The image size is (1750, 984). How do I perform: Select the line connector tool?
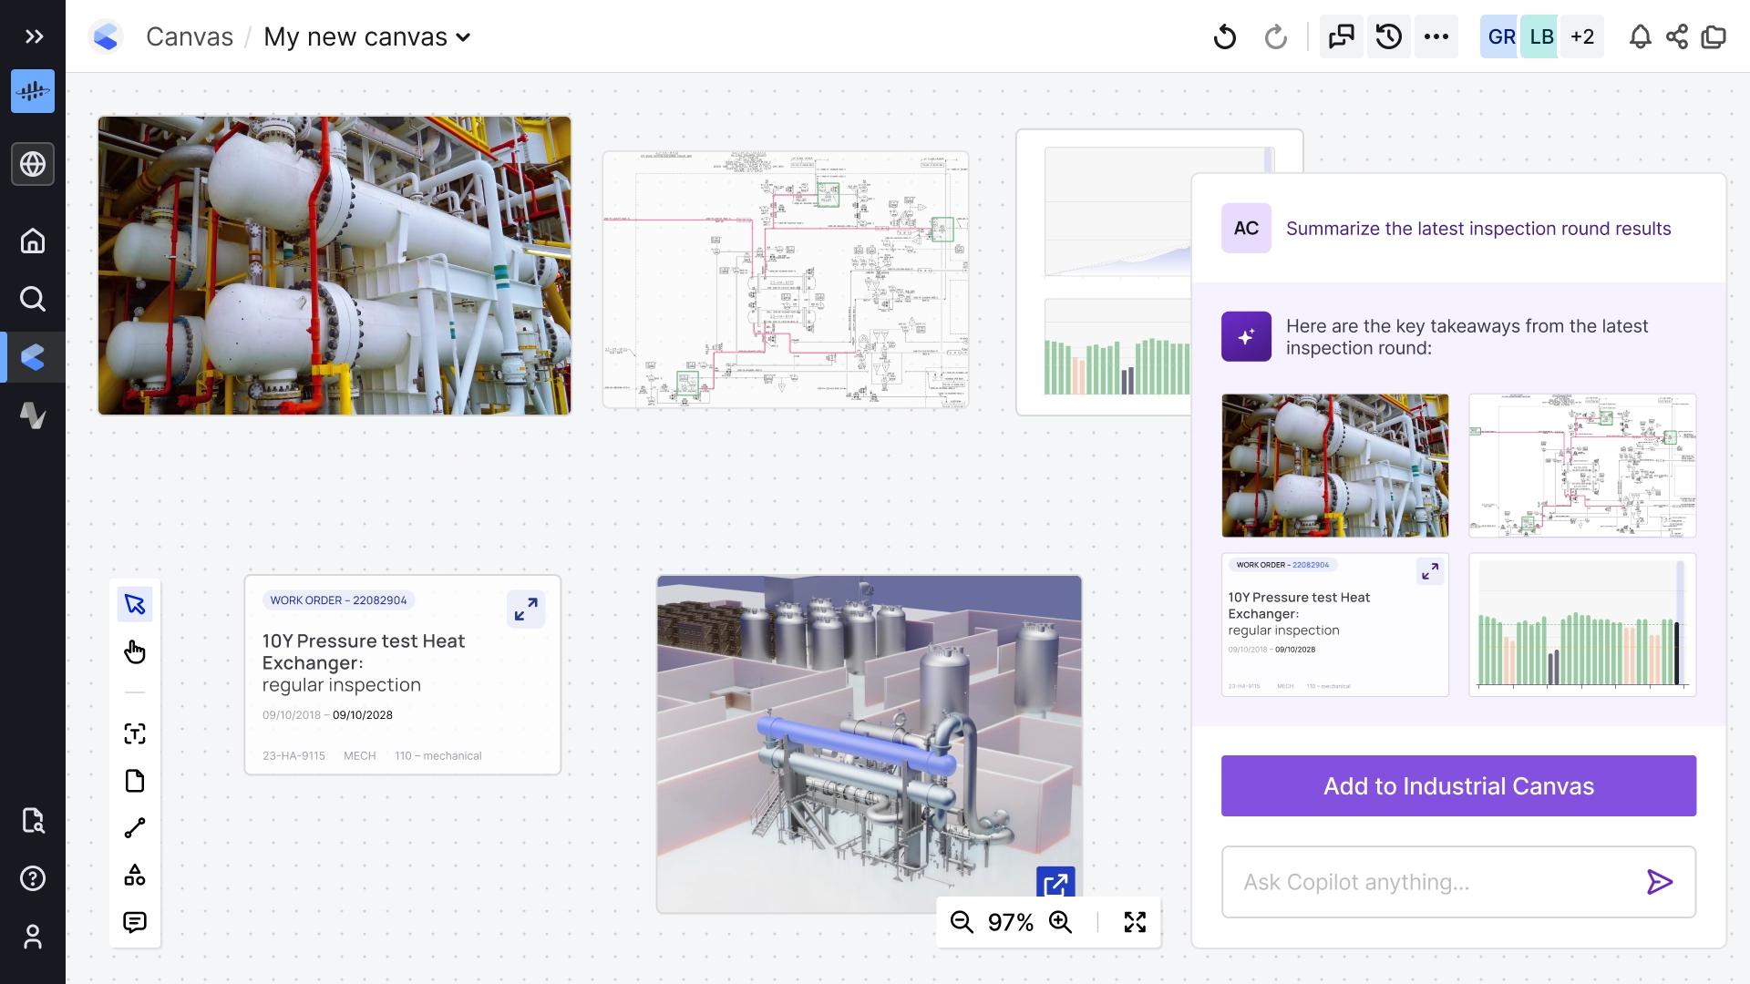135,828
